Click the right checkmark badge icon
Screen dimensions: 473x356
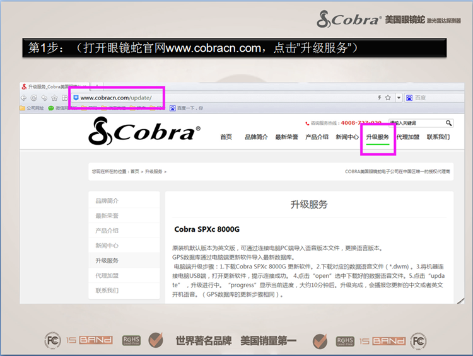pos(320,341)
